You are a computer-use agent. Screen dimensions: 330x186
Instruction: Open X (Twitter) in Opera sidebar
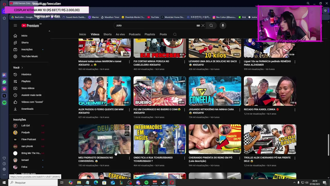coord(4,96)
